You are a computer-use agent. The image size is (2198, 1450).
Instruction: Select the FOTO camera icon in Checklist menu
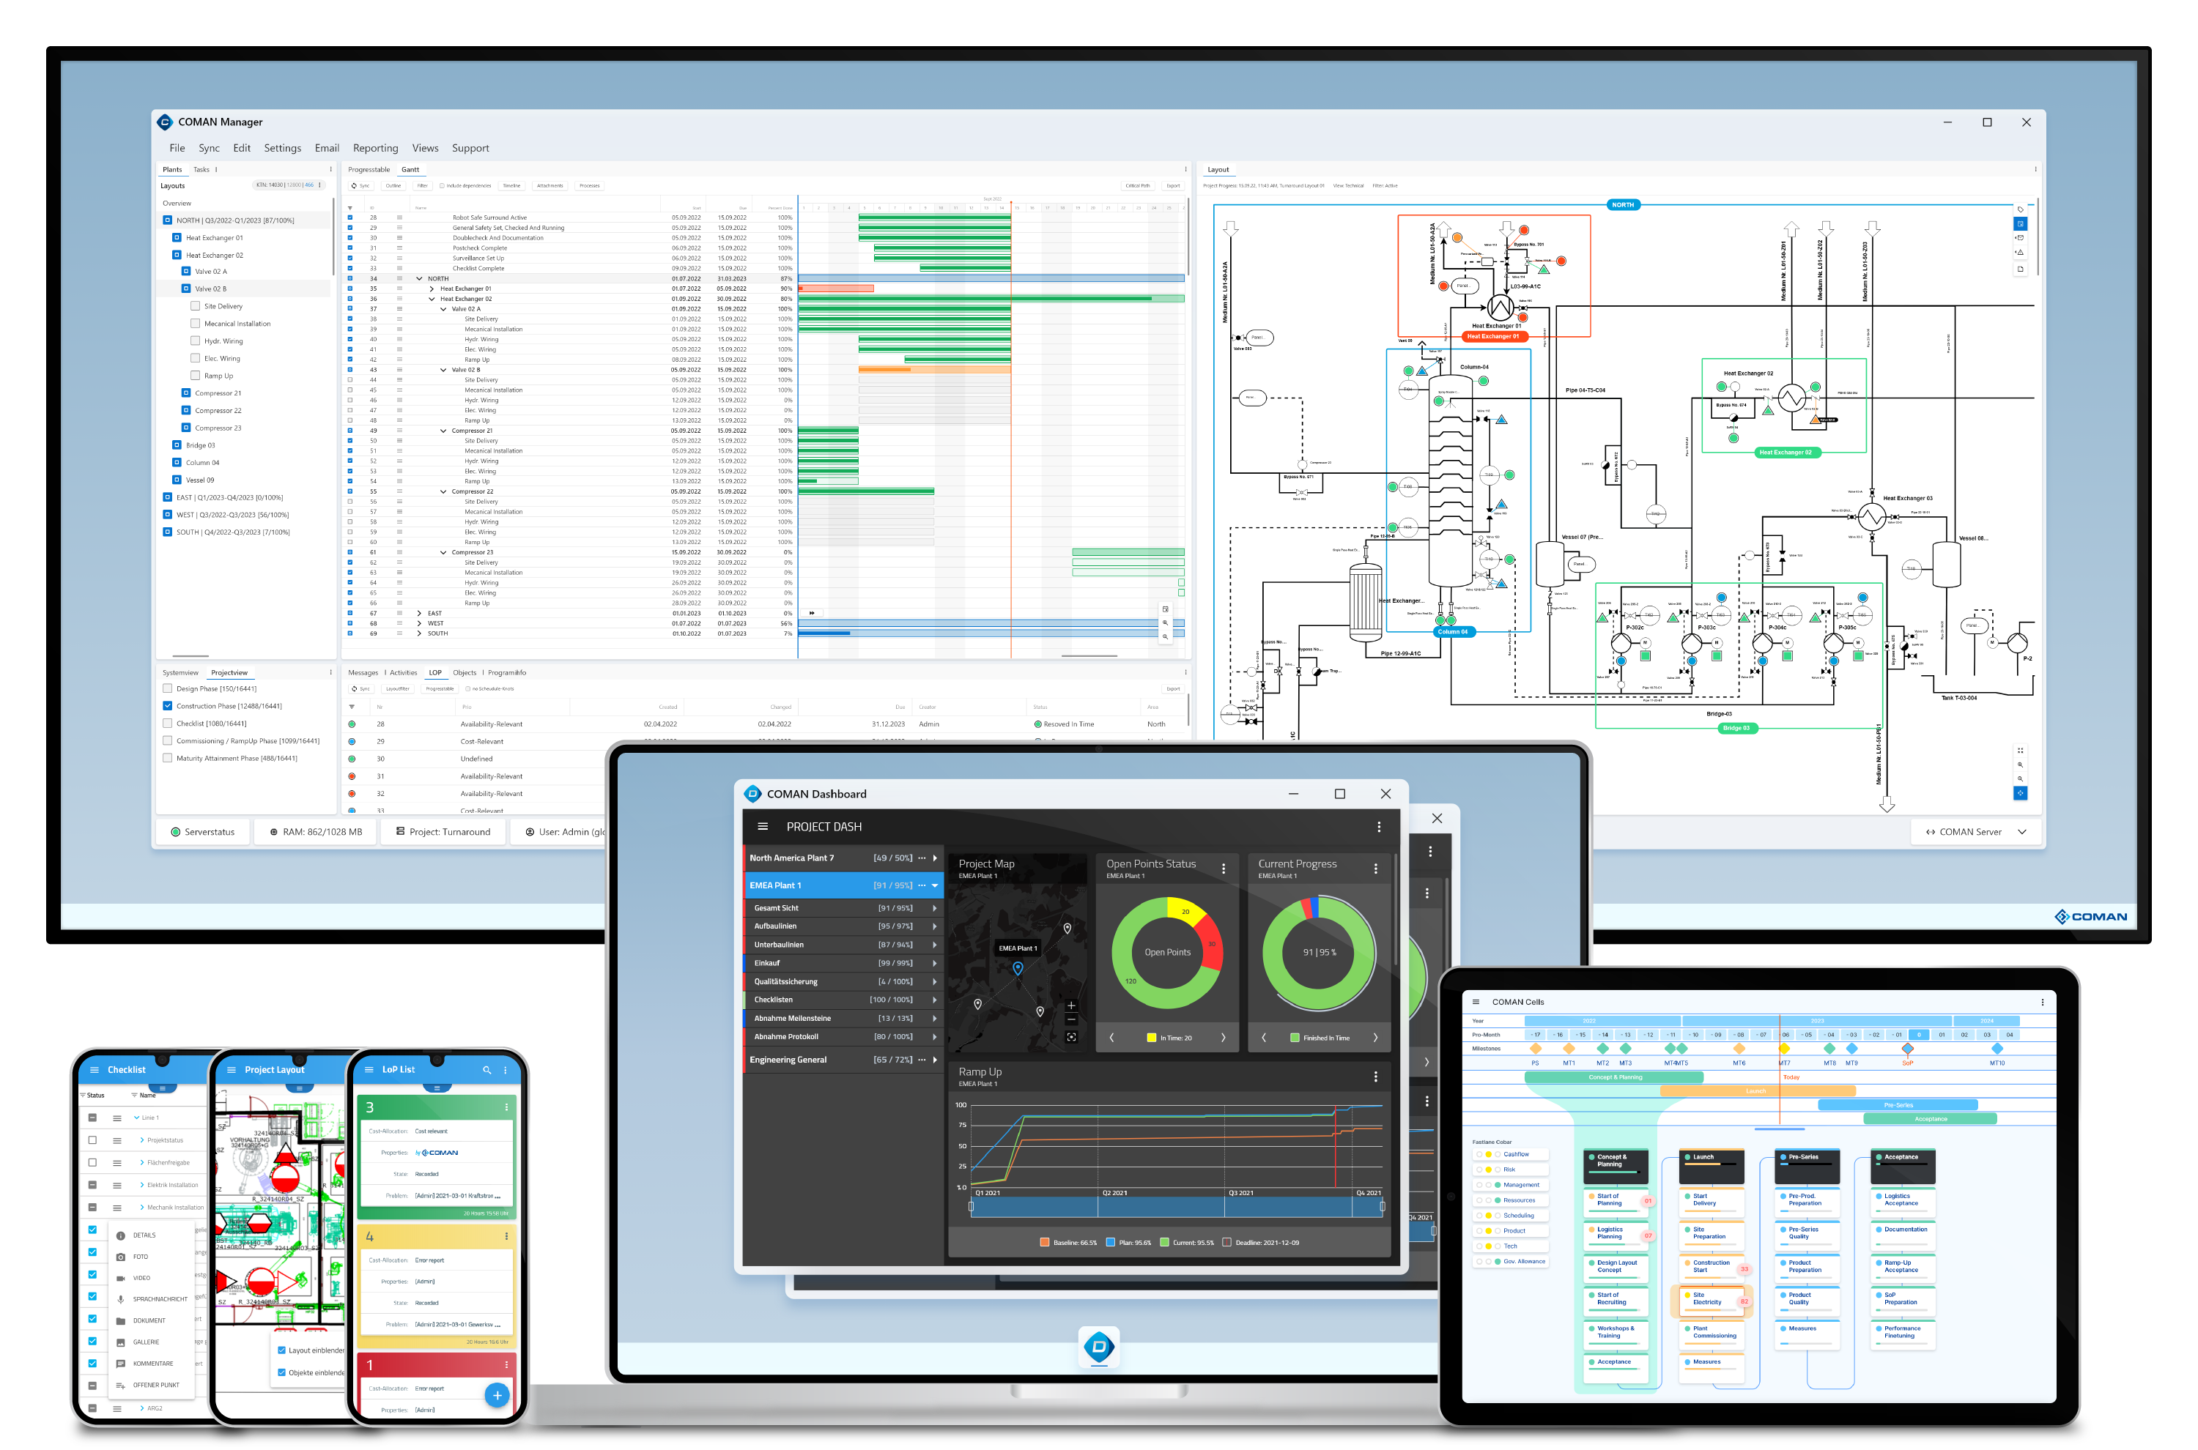coord(121,1257)
